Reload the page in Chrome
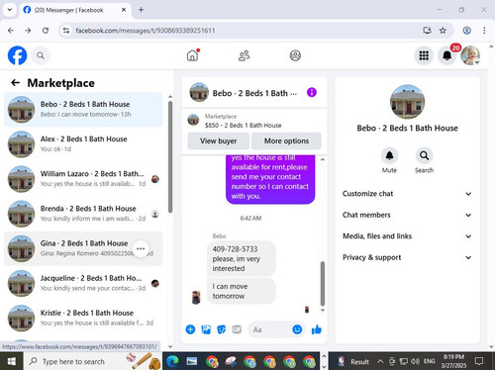495x370 pixels. click(x=46, y=31)
